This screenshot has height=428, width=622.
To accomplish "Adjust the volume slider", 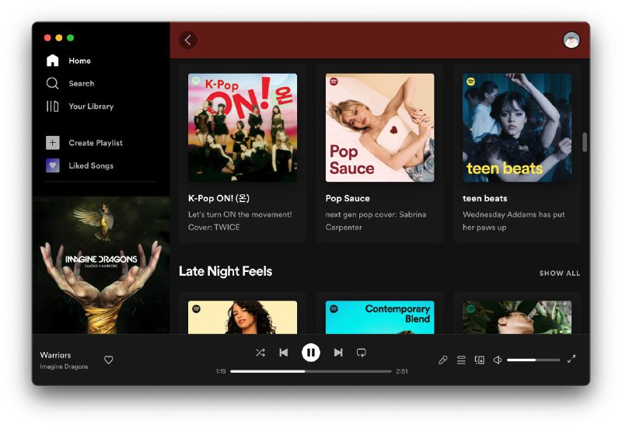I will (x=533, y=360).
